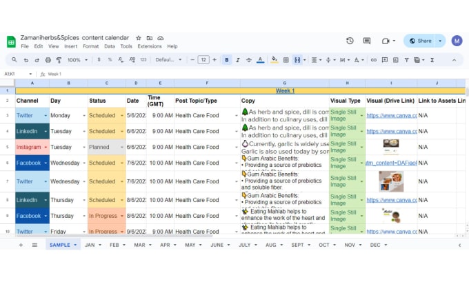Image resolution: width=469 pixels, height=282 pixels.
Task: Search the menus with magnifier icon
Action: 14,60
